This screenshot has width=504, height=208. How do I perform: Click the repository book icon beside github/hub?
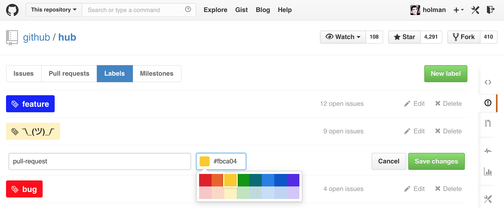tap(12, 38)
